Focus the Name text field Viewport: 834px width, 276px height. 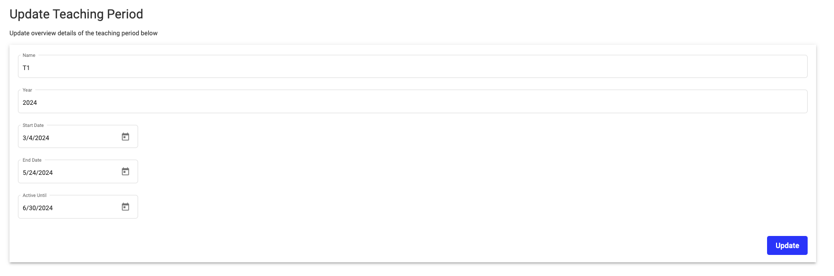412,67
